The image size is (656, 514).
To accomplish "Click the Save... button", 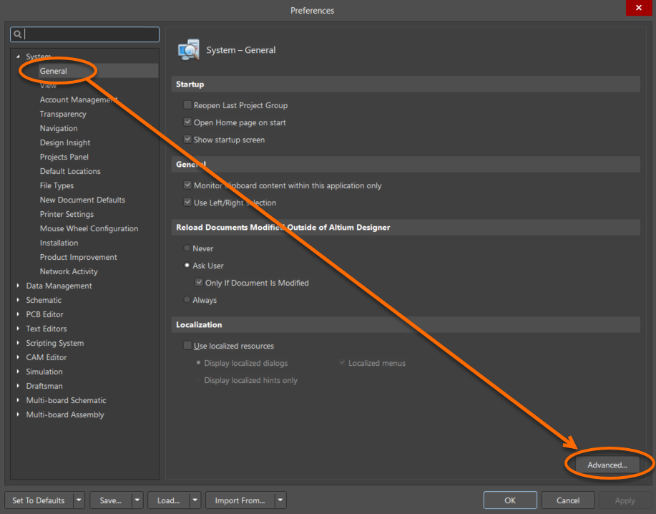I will coord(110,500).
